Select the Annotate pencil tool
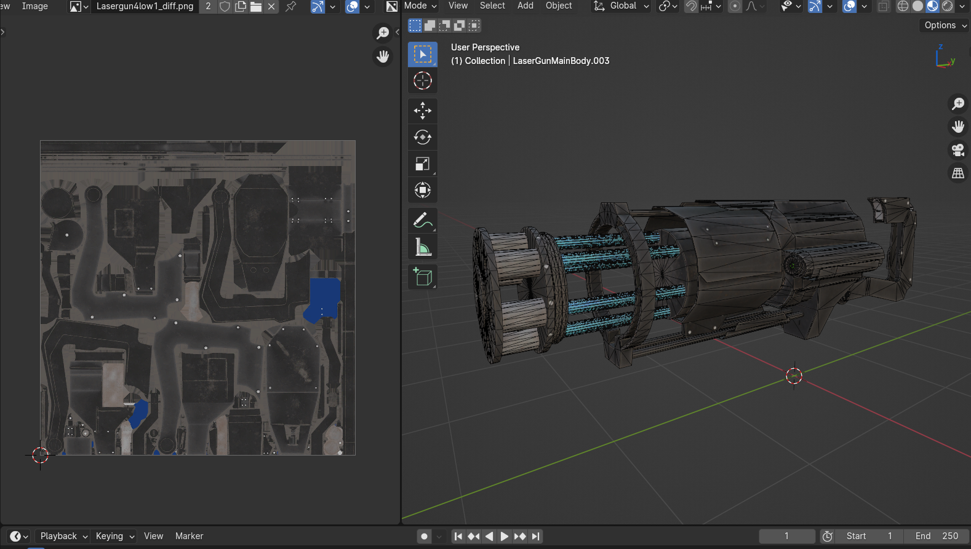The height and width of the screenshot is (549, 971). point(422,220)
